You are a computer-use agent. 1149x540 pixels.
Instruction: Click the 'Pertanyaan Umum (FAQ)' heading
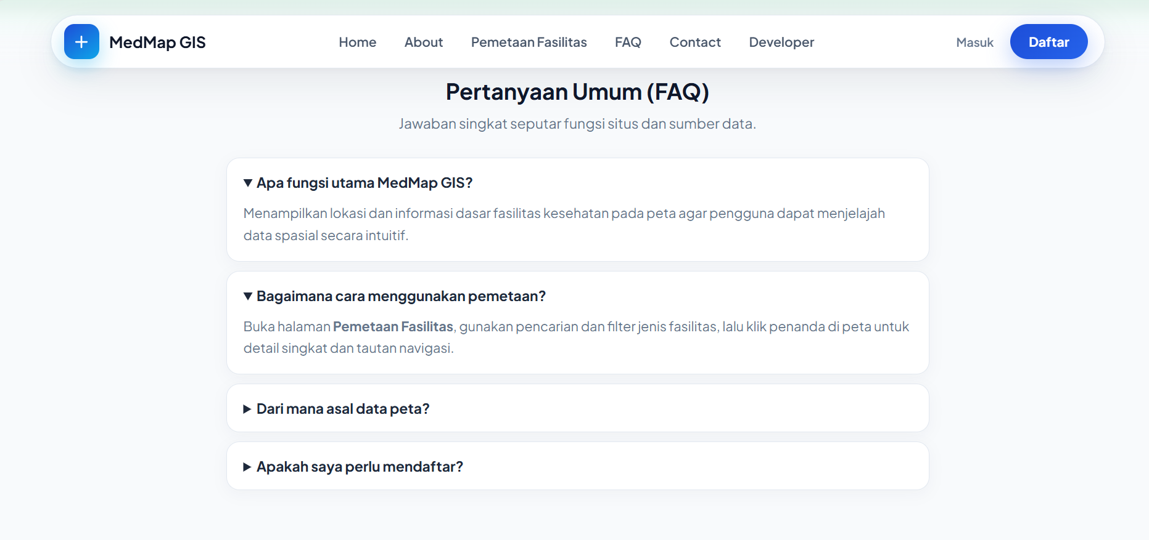click(577, 92)
